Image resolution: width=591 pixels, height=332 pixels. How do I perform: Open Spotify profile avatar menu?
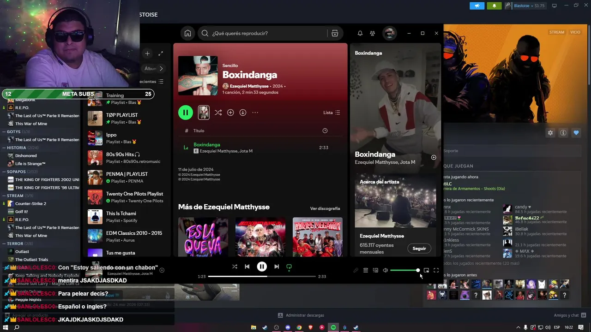pos(390,33)
